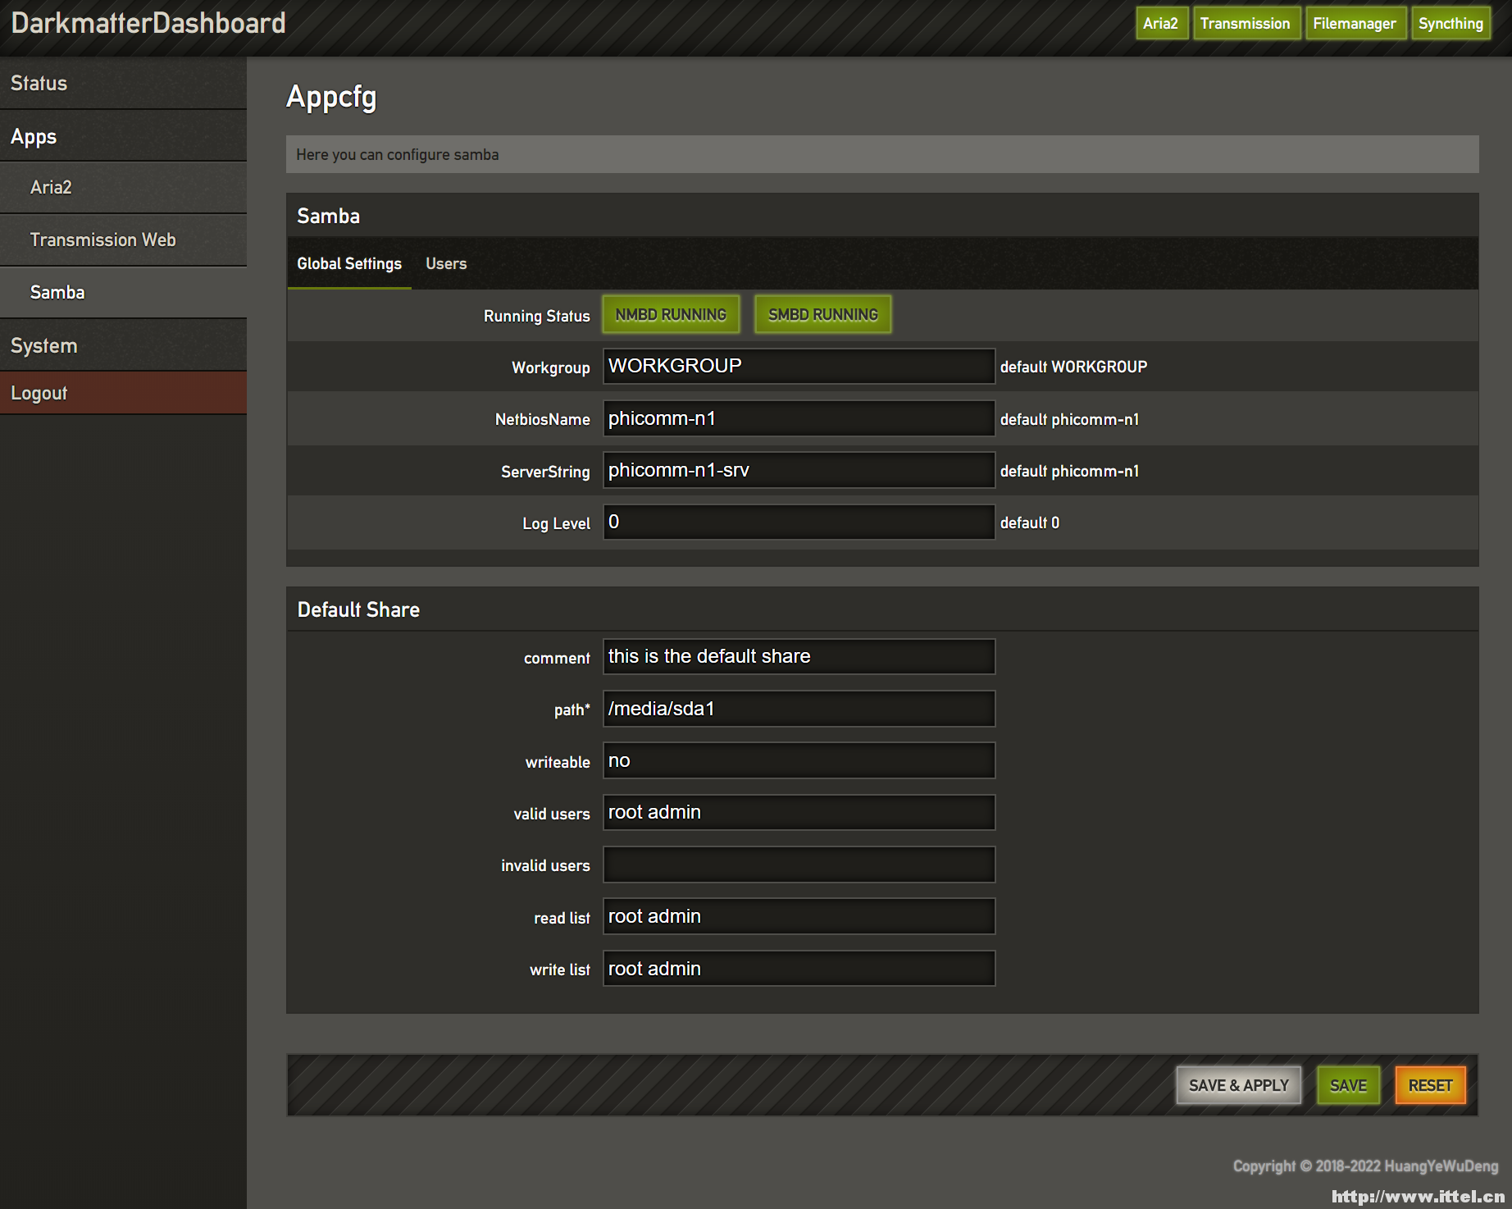The height and width of the screenshot is (1209, 1512).
Task: Focus the Log Level input field
Action: click(799, 522)
